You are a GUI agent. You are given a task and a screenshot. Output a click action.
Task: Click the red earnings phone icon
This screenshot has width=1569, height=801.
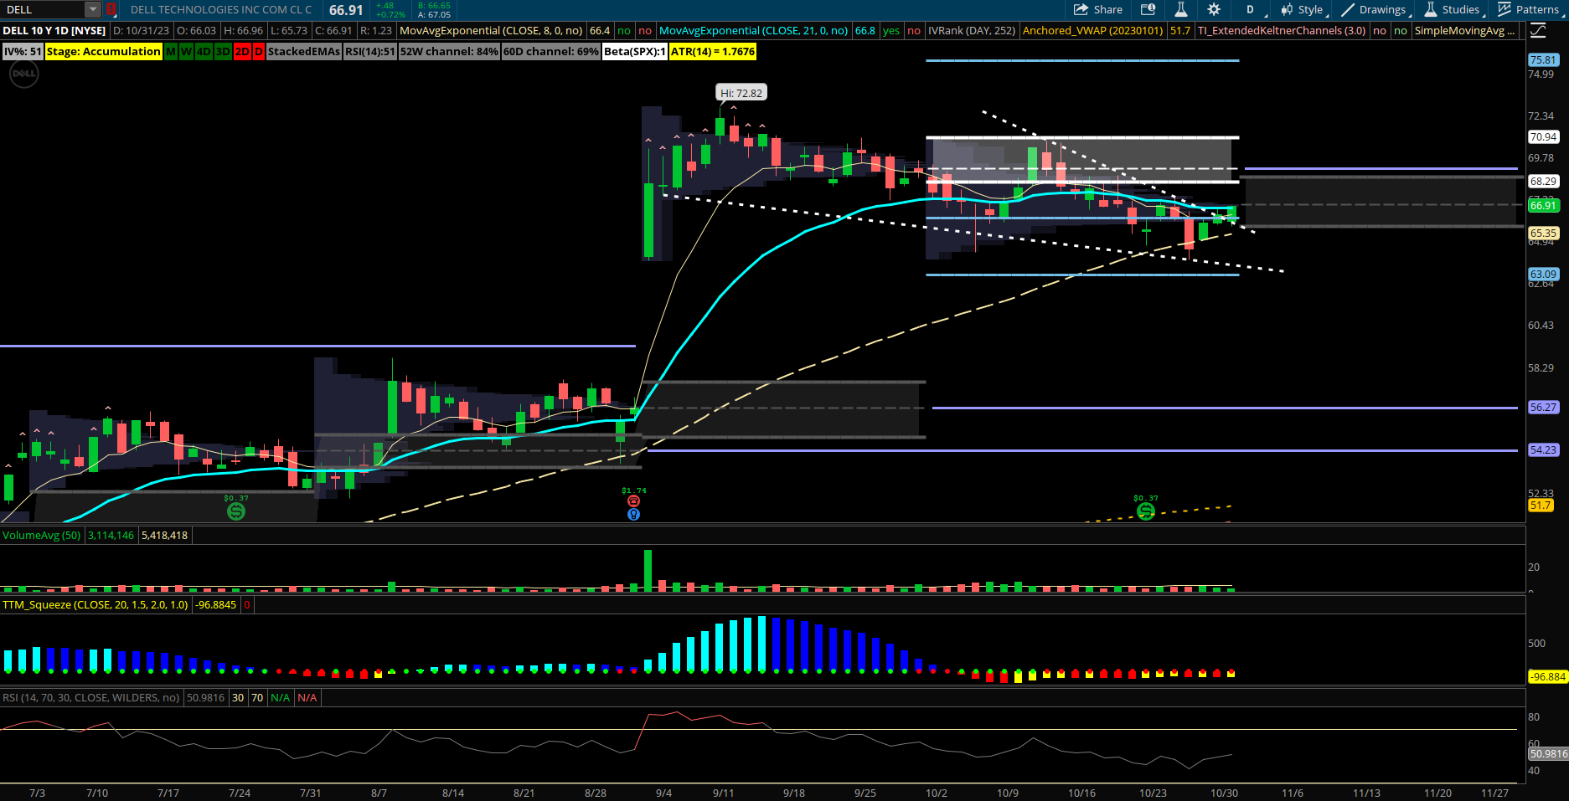tap(633, 501)
